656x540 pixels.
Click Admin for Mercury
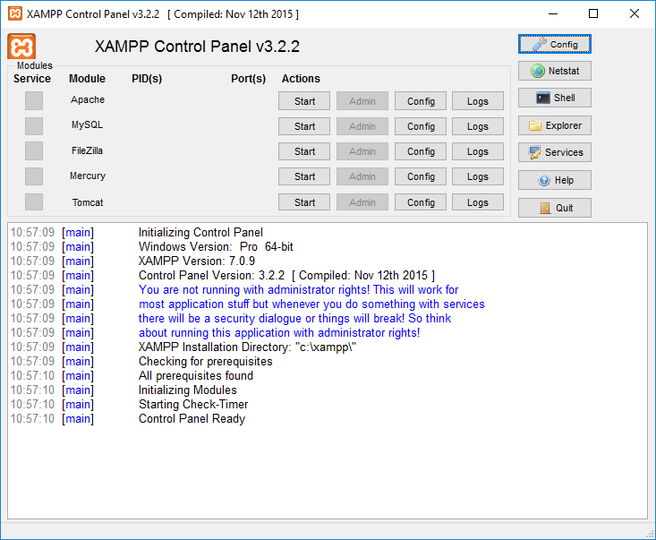point(362,176)
